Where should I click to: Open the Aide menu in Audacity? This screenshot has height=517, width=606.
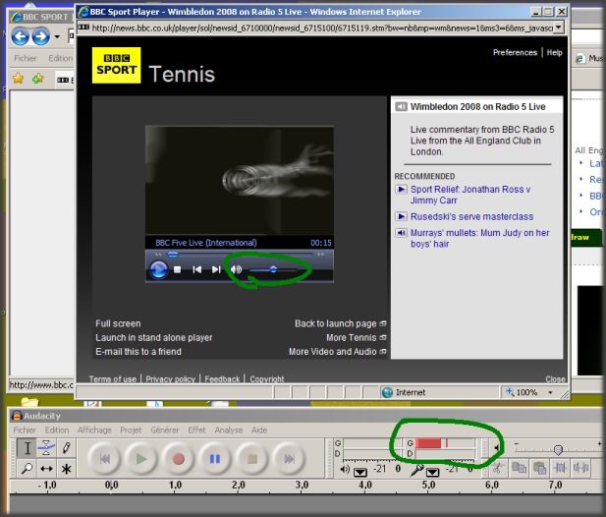(259, 430)
